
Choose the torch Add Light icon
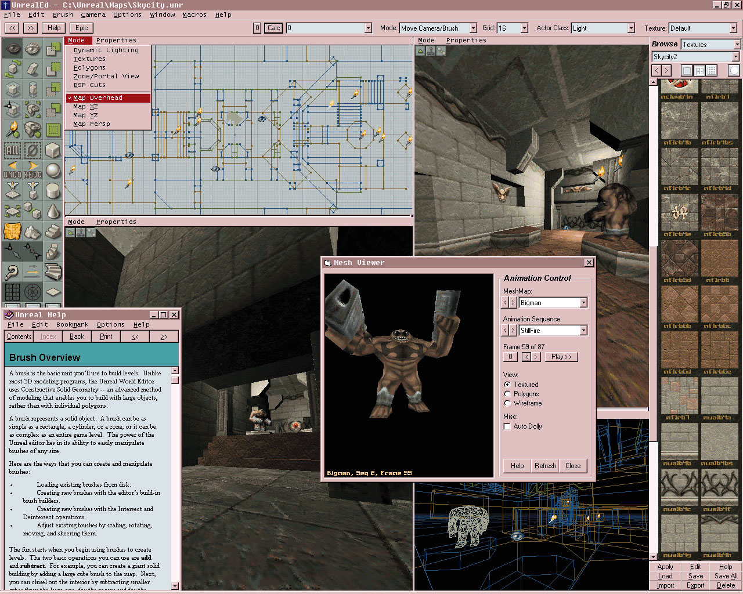(13, 129)
